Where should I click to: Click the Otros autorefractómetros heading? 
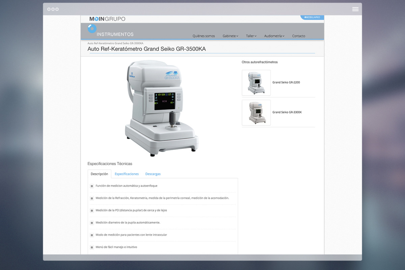[x=260, y=62]
